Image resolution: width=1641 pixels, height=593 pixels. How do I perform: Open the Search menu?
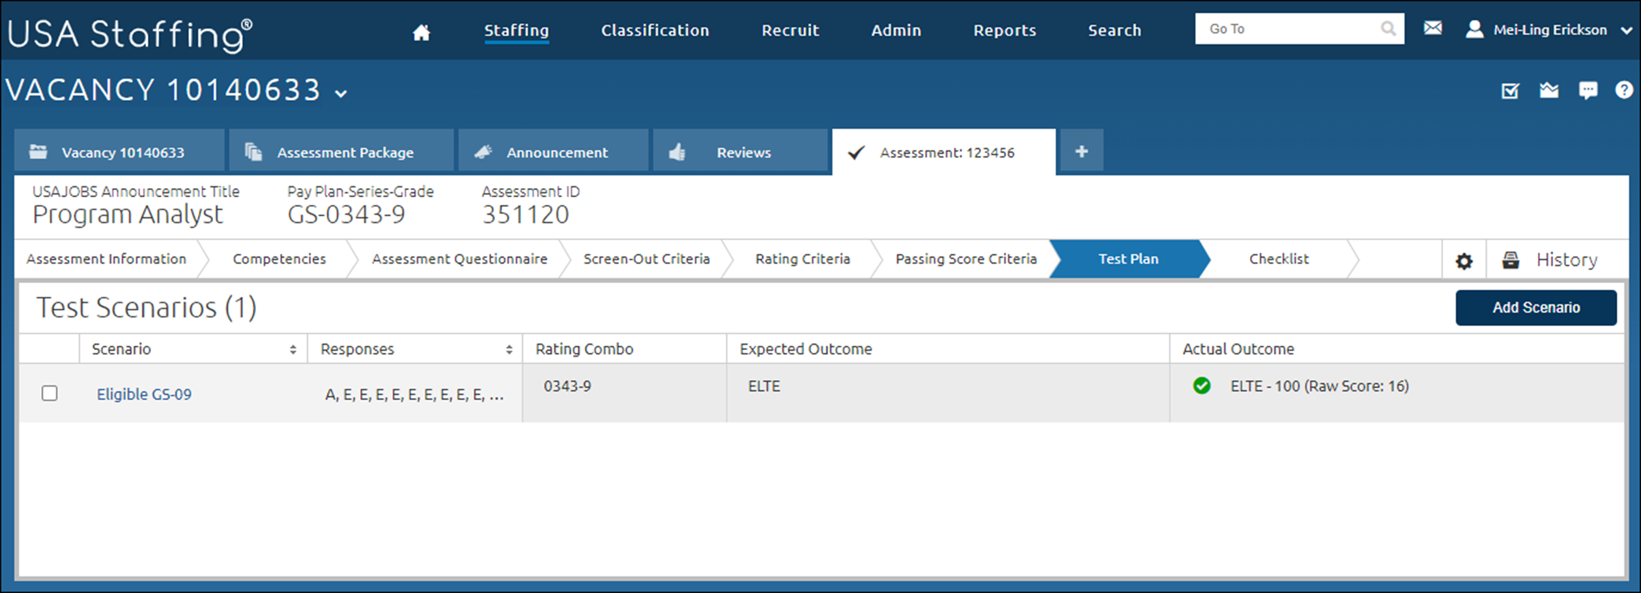1114,31
